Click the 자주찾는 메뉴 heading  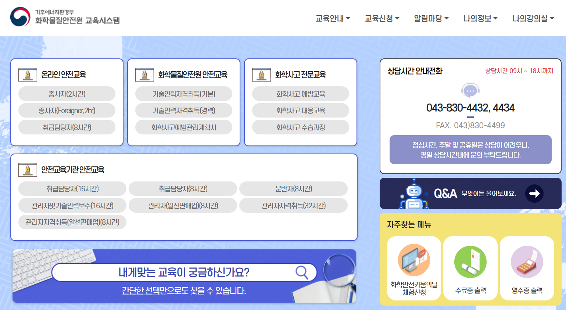(409, 224)
